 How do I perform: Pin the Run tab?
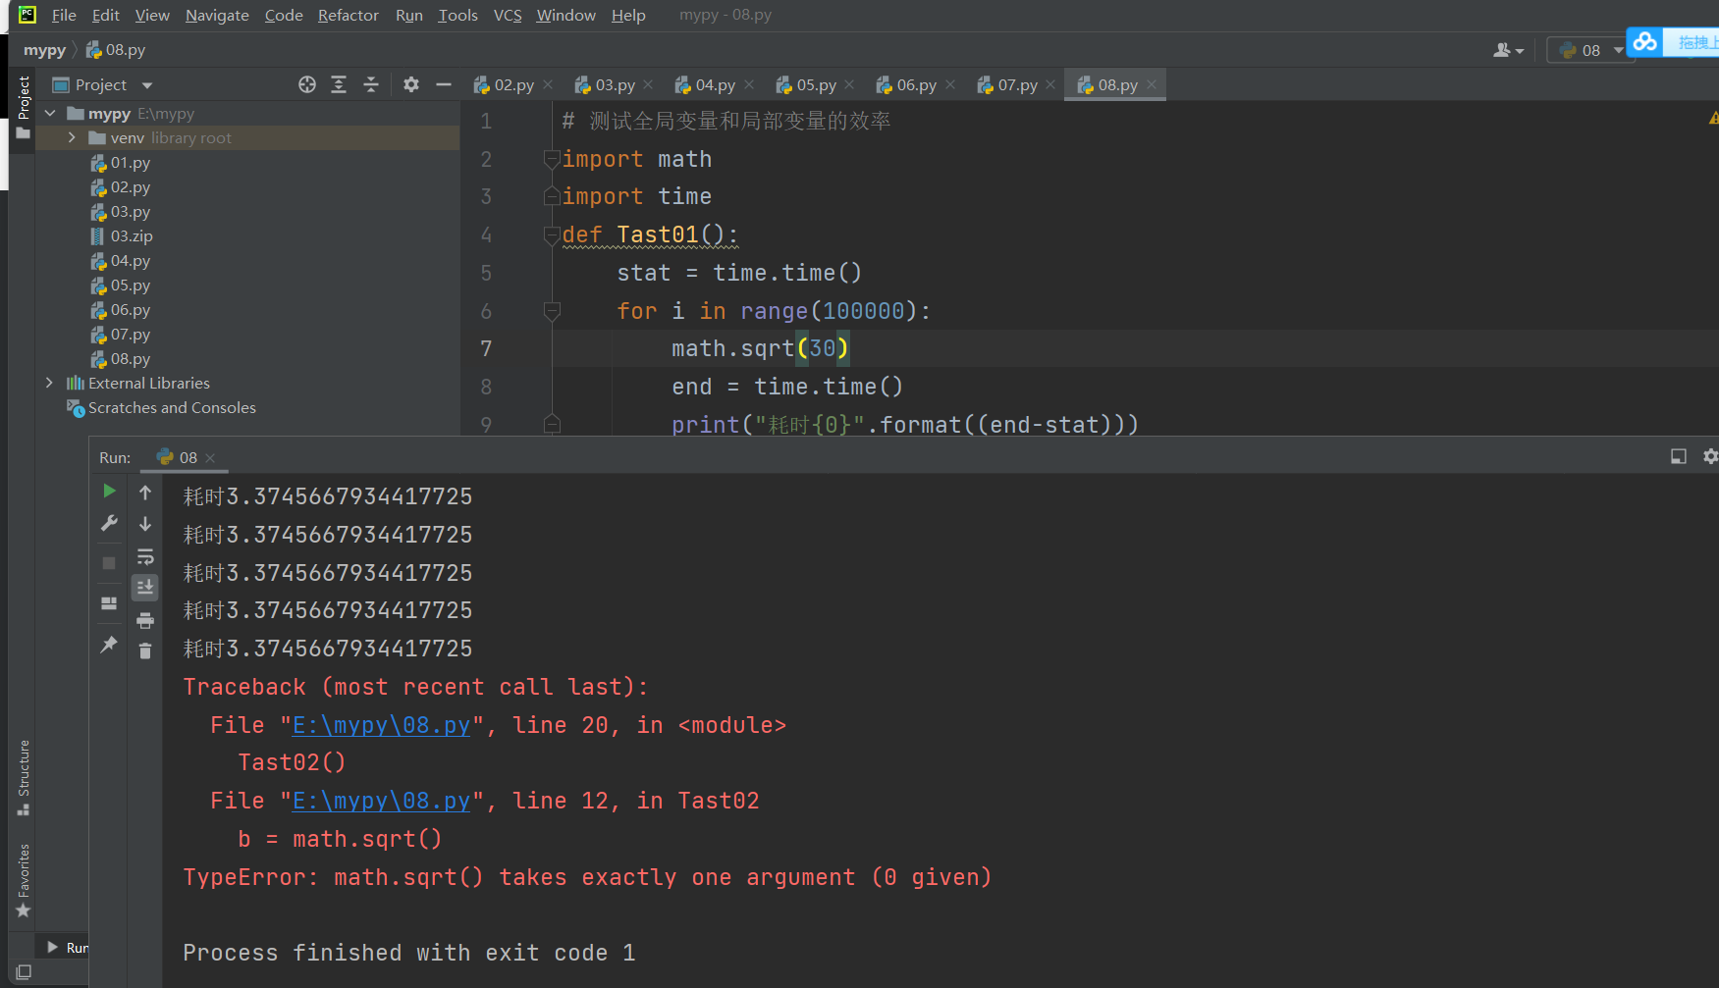click(x=109, y=645)
